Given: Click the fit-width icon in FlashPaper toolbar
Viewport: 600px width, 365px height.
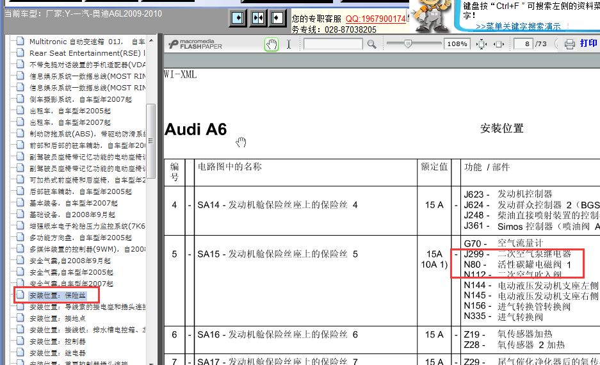Looking at the screenshot, I should click(x=499, y=44).
